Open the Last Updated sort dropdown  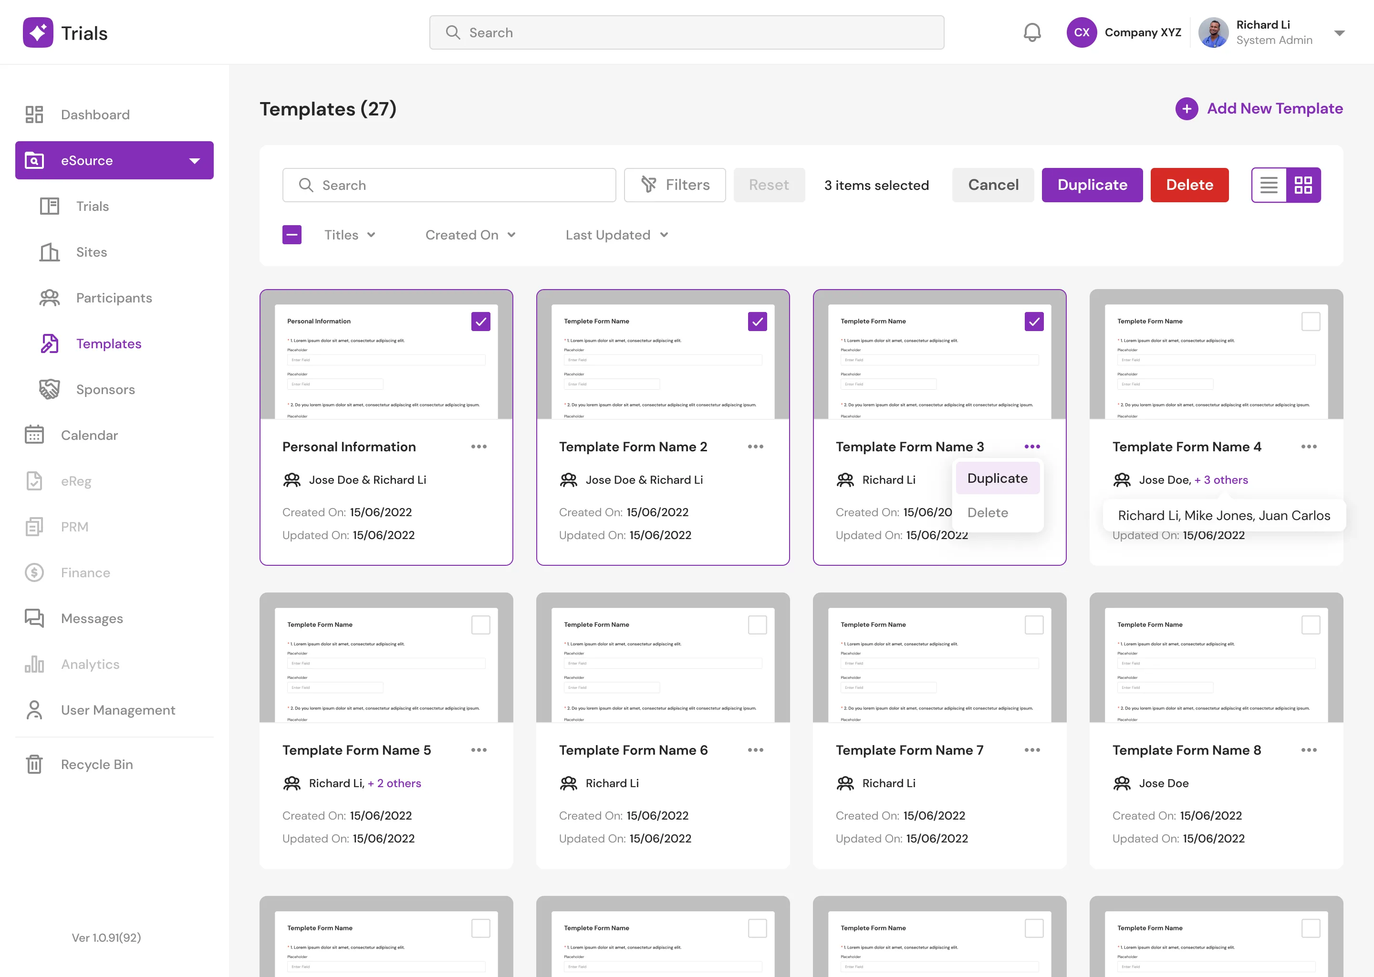616,235
